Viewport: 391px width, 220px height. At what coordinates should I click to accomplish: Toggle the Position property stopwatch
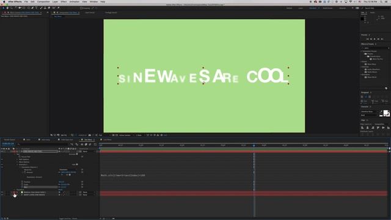click(x=22, y=182)
